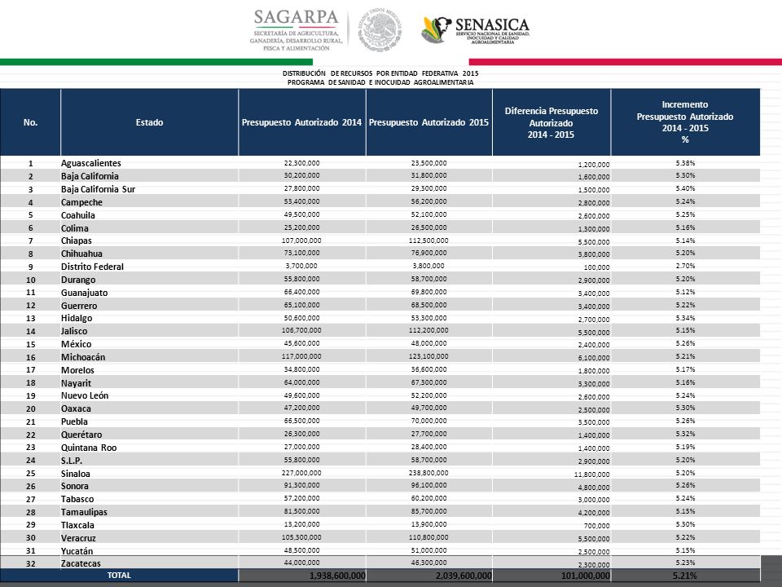Screen dimensions: 782x587
Task: Select Distrito Federal's increment '2.70%'
Action: 685,266
